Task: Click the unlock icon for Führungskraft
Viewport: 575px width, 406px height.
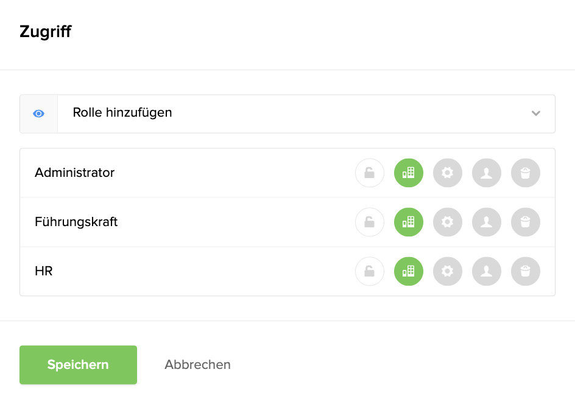Action: point(370,222)
